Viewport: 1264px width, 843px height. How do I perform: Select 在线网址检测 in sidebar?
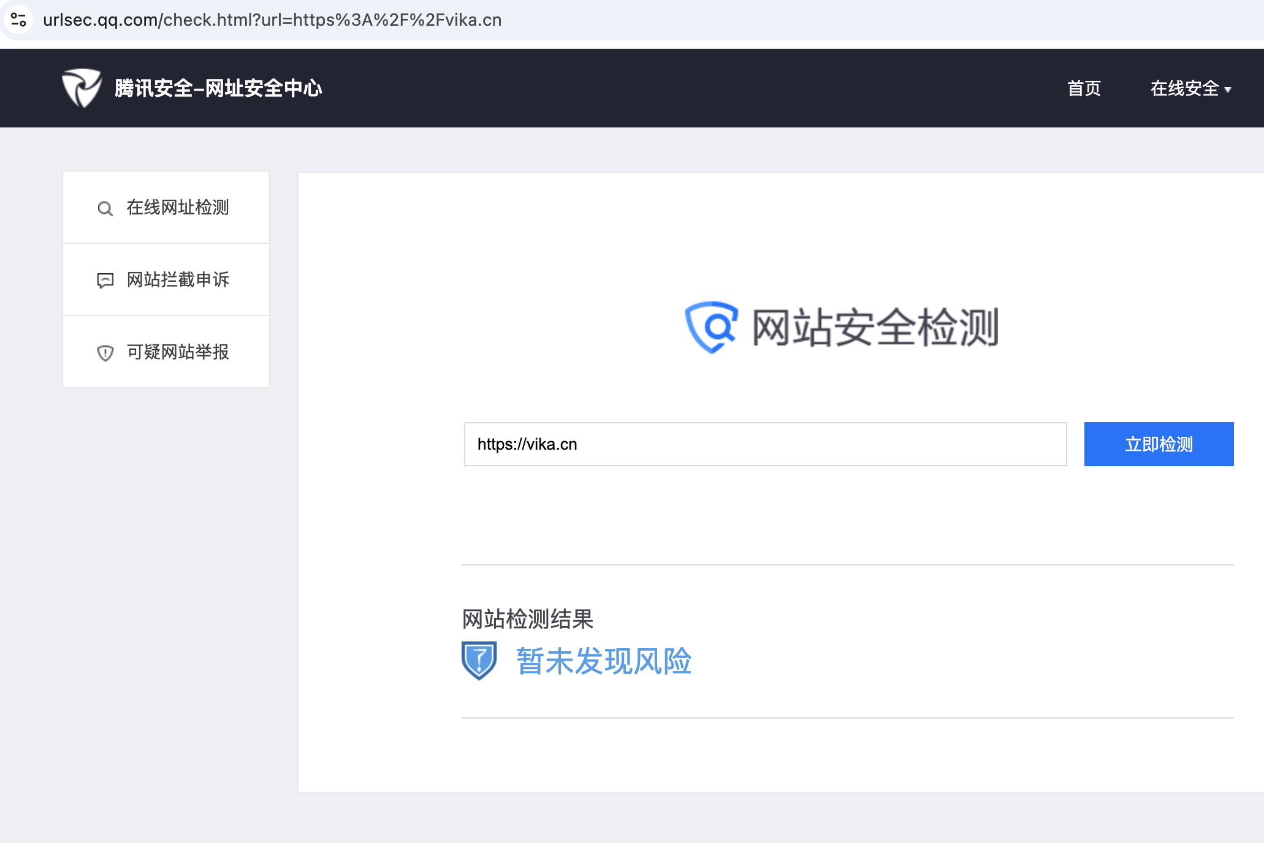click(x=178, y=208)
